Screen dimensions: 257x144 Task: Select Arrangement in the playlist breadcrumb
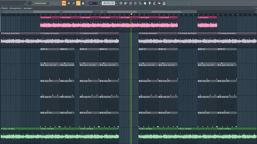tap(15, 8)
